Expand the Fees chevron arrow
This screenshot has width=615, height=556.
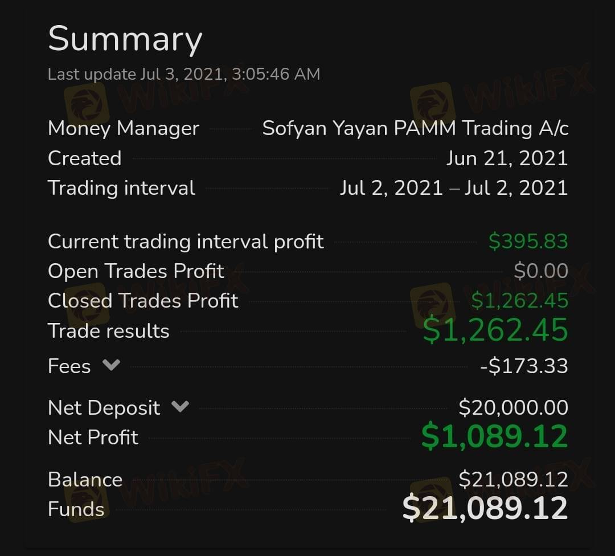(x=110, y=365)
